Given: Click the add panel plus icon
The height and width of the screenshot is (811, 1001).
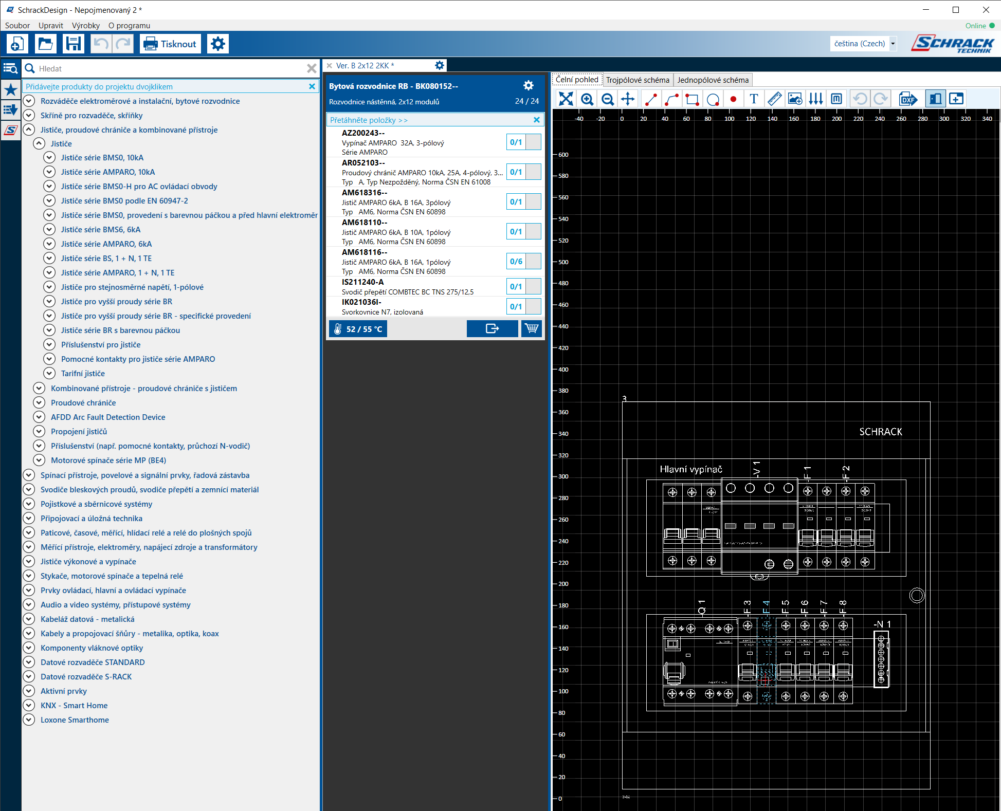Looking at the screenshot, I should point(956,99).
